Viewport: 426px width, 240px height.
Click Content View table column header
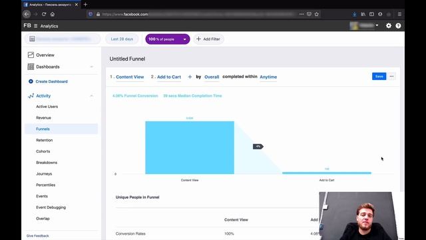(236, 220)
